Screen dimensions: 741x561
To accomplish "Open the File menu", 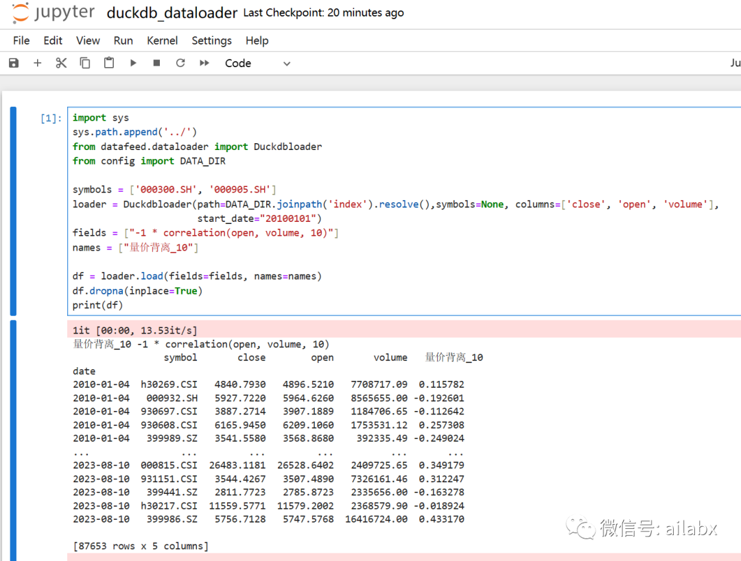I will pyautogui.click(x=21, y=40).
